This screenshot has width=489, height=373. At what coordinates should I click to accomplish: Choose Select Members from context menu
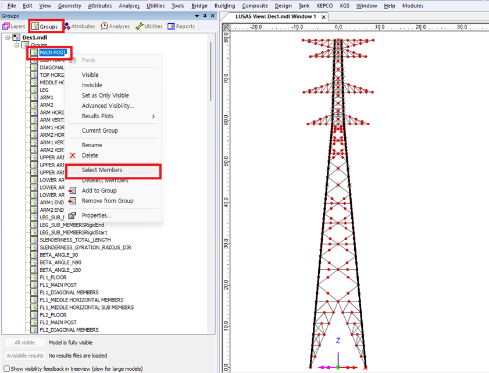tap(102, 170)
